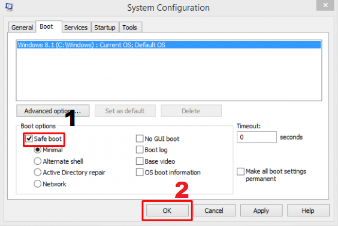338x226 pixels.
Task: Click the System Configuration title bar icon
Action: tap(9, 7)
